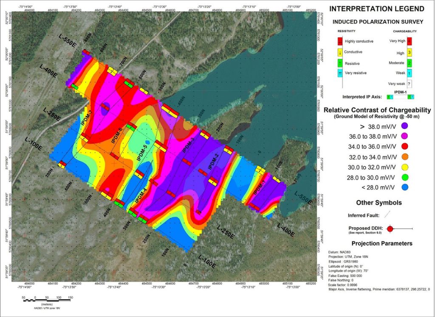Pick the magenta 36.0 to 38.0 mV/V swatch
435x317 pixels.
click(x=405, y=136)
